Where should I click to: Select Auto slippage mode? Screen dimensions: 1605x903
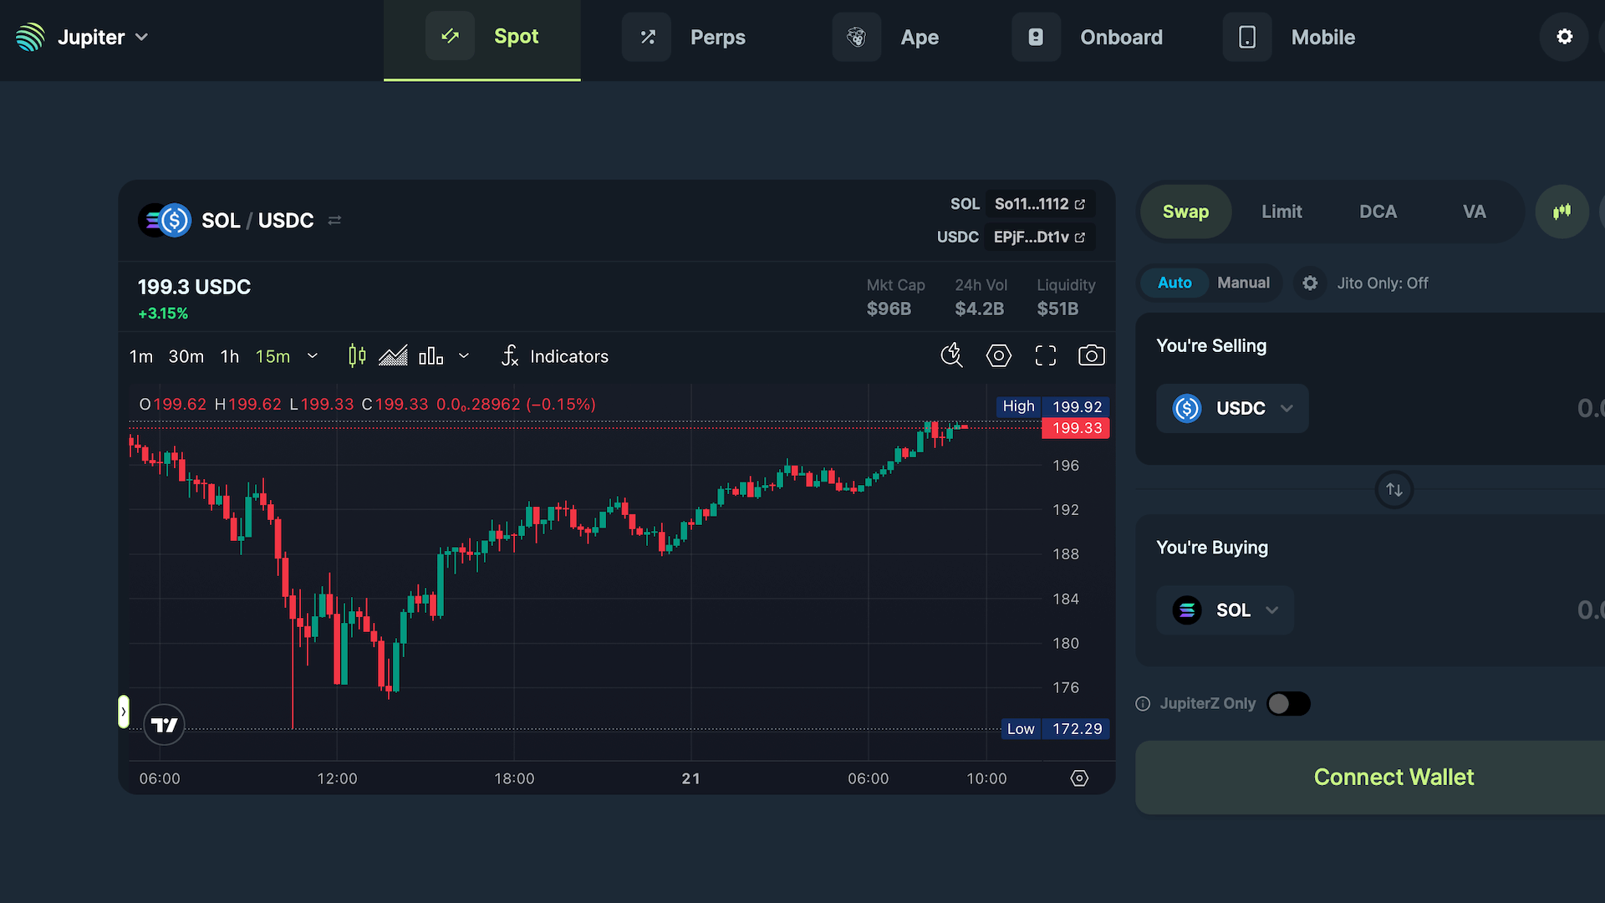1174,283
